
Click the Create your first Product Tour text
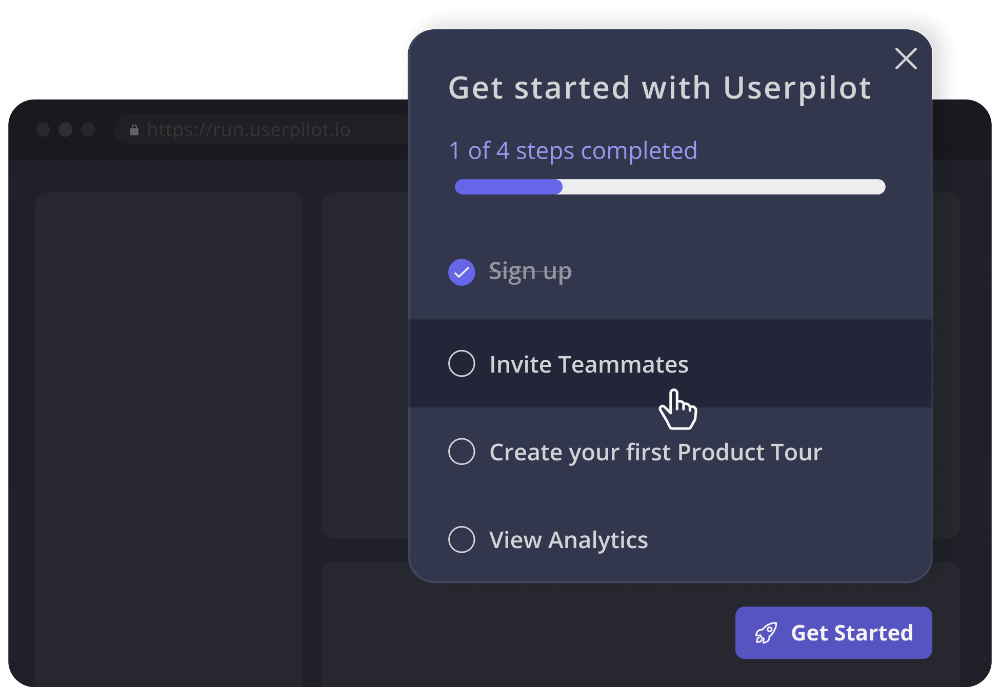click(x=656, y=452)
